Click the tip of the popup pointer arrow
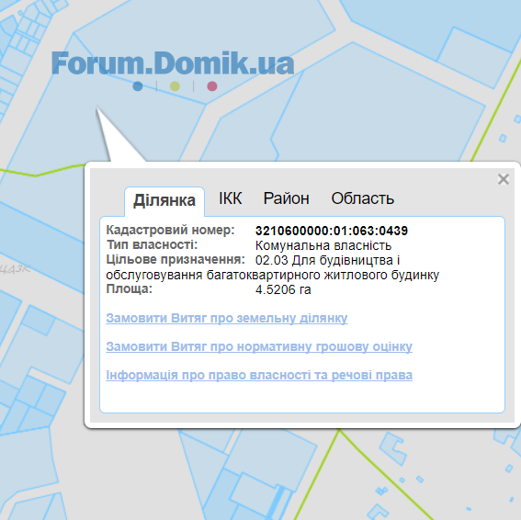Screen dimensions: 521x520 click(96, 107)
